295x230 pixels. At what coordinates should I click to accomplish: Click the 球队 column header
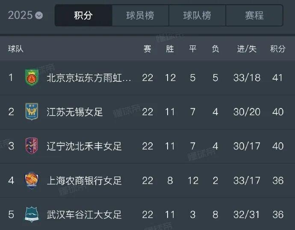[16, 49]
